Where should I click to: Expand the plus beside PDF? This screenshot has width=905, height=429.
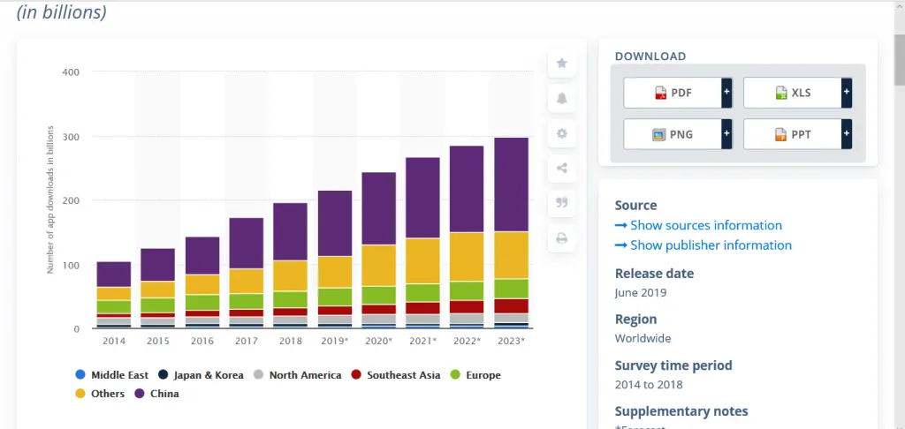coord(726,93)
